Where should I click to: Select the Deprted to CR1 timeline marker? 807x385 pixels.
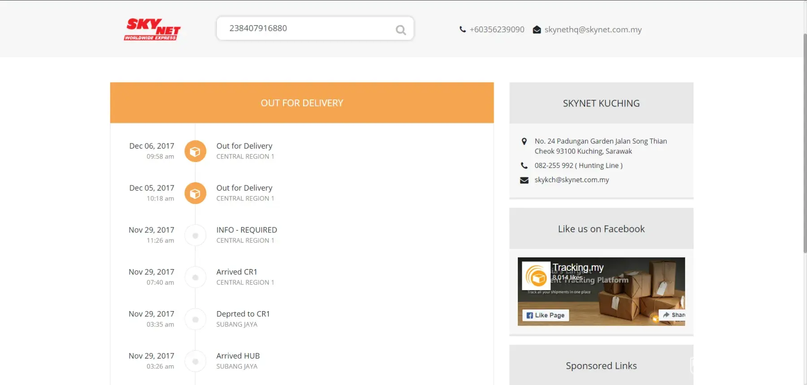pyautogui.click(x=195, y=320)
